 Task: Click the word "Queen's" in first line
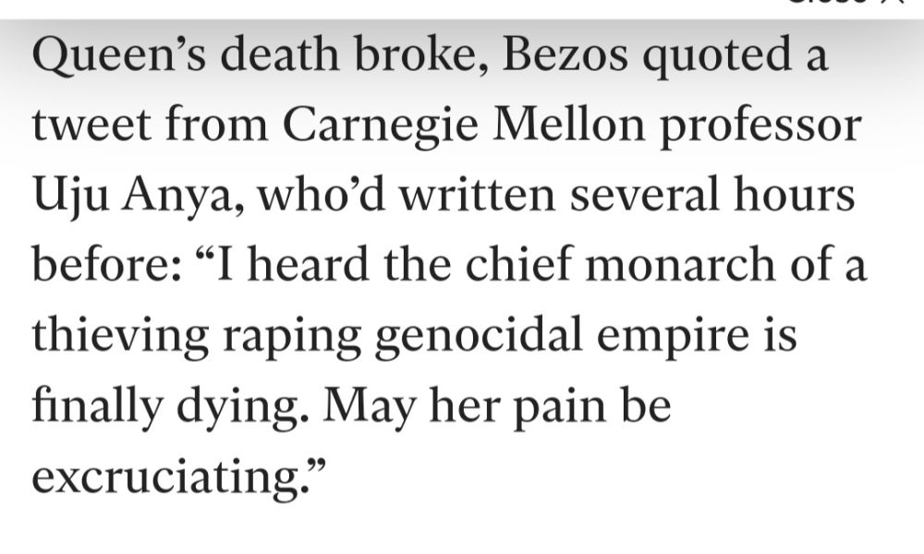click(119, 55)
